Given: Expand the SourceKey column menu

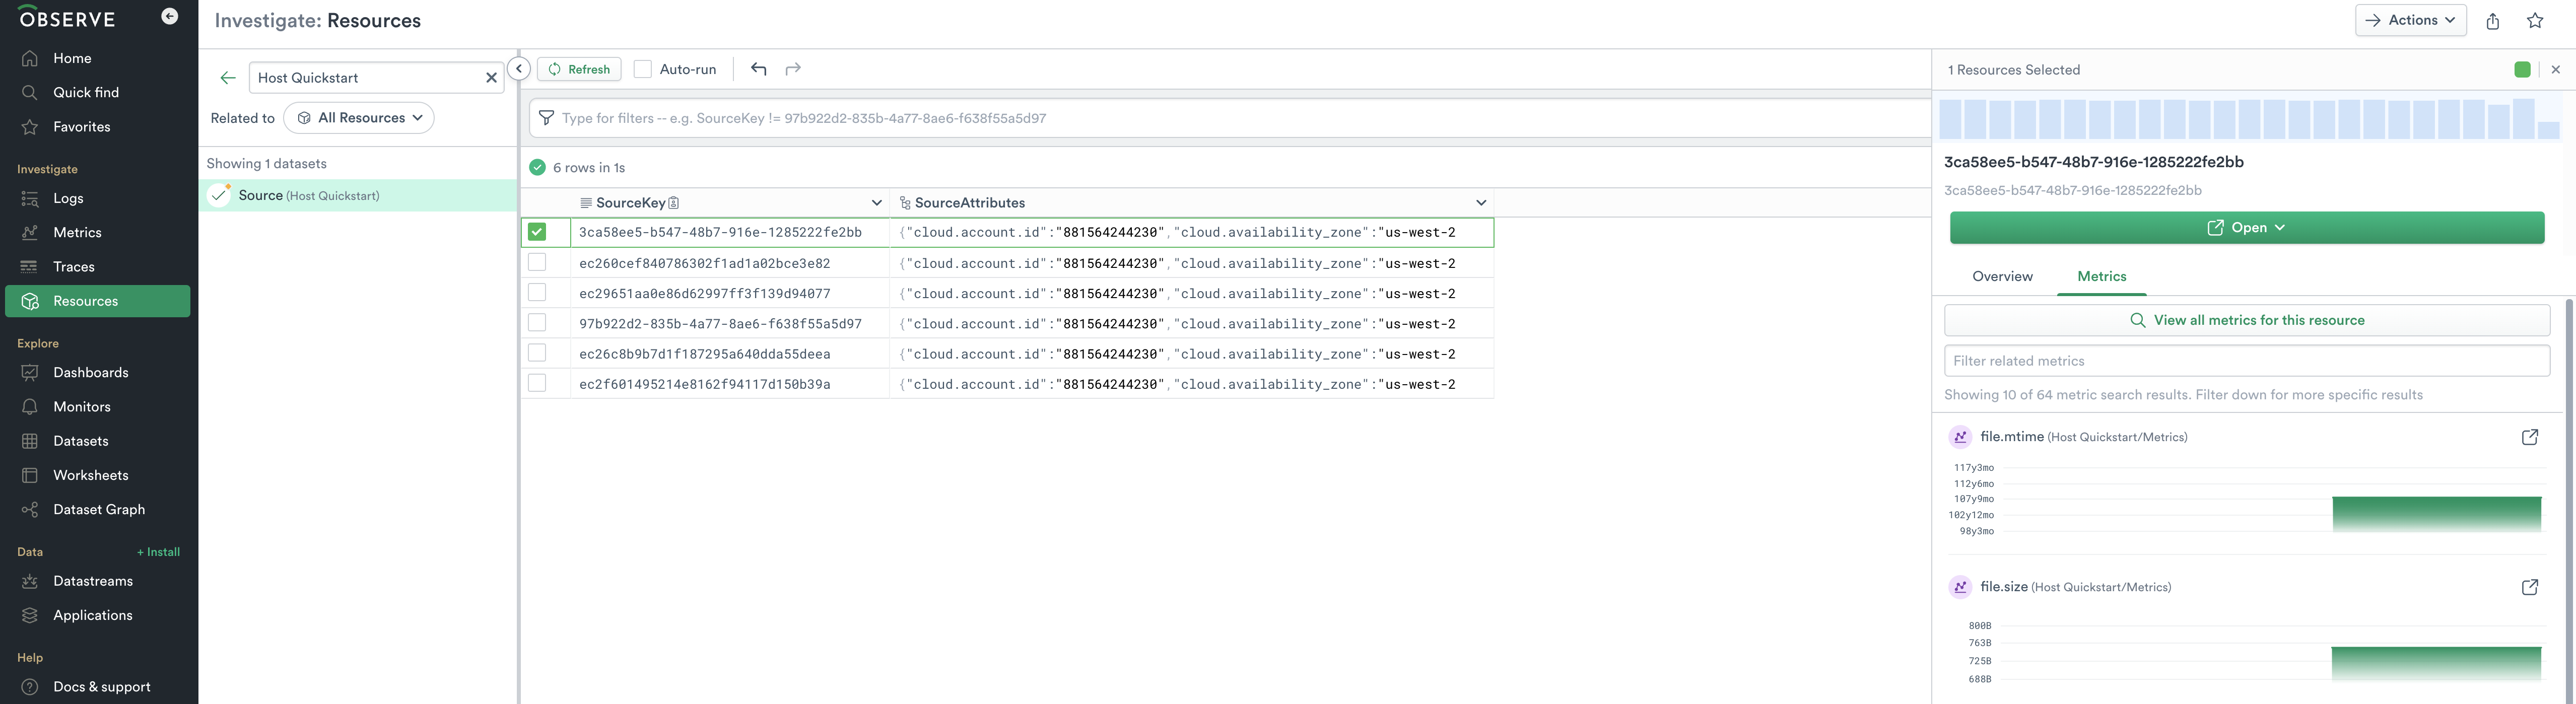Looking at the screenshot, I should (x=876, y=203).
